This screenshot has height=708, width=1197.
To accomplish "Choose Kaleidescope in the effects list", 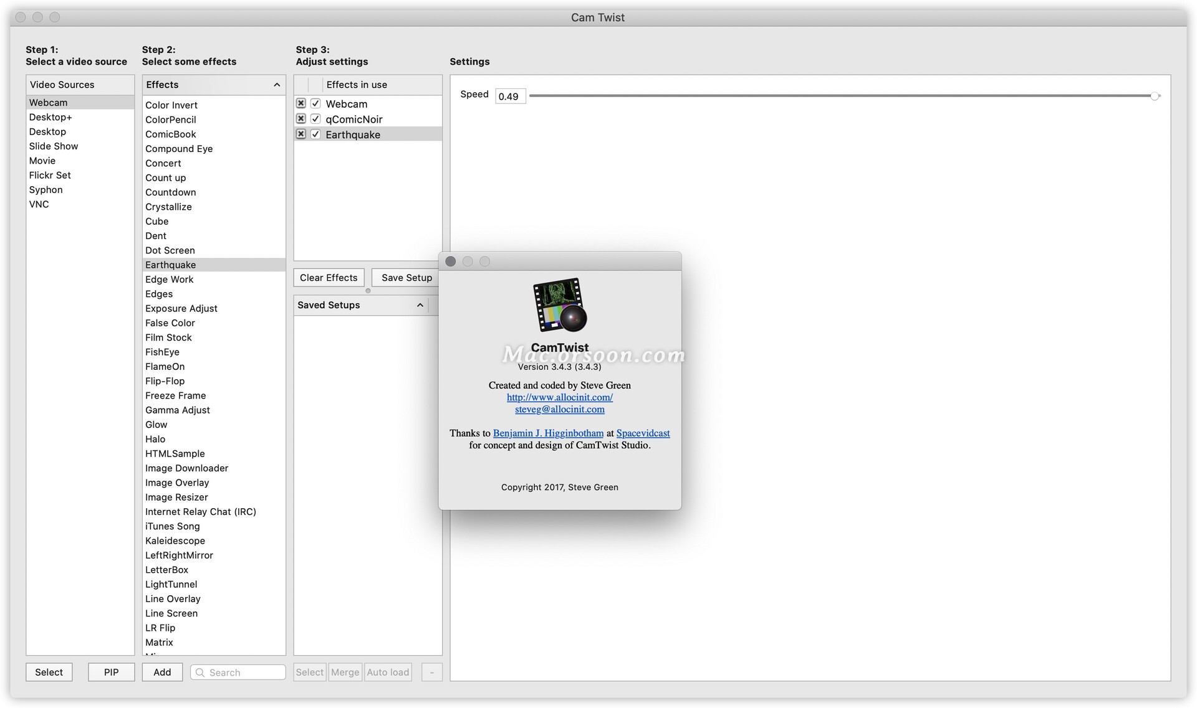I will (175, 540).
